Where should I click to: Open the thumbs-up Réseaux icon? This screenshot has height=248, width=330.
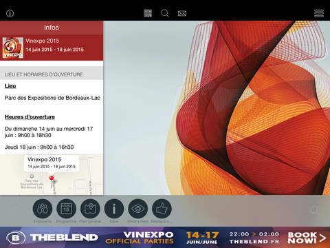[x=162, y=209]
